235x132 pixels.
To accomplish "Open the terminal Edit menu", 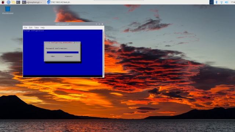I will (30, 27).
